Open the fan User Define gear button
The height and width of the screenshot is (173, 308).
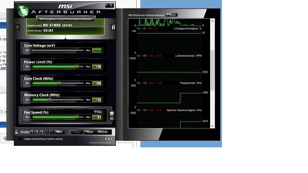click(x=111, y=115)
